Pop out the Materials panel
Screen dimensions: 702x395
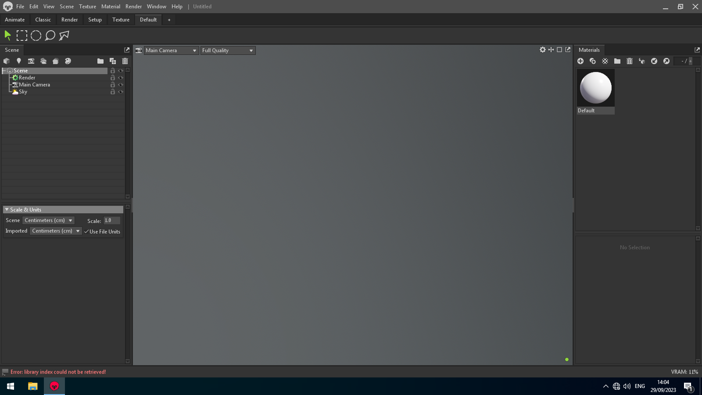click(697, 50)
